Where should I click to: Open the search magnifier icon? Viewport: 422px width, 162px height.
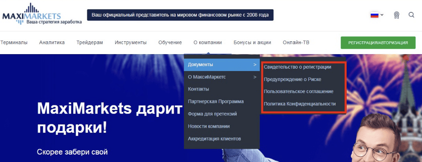click(411, 15)
